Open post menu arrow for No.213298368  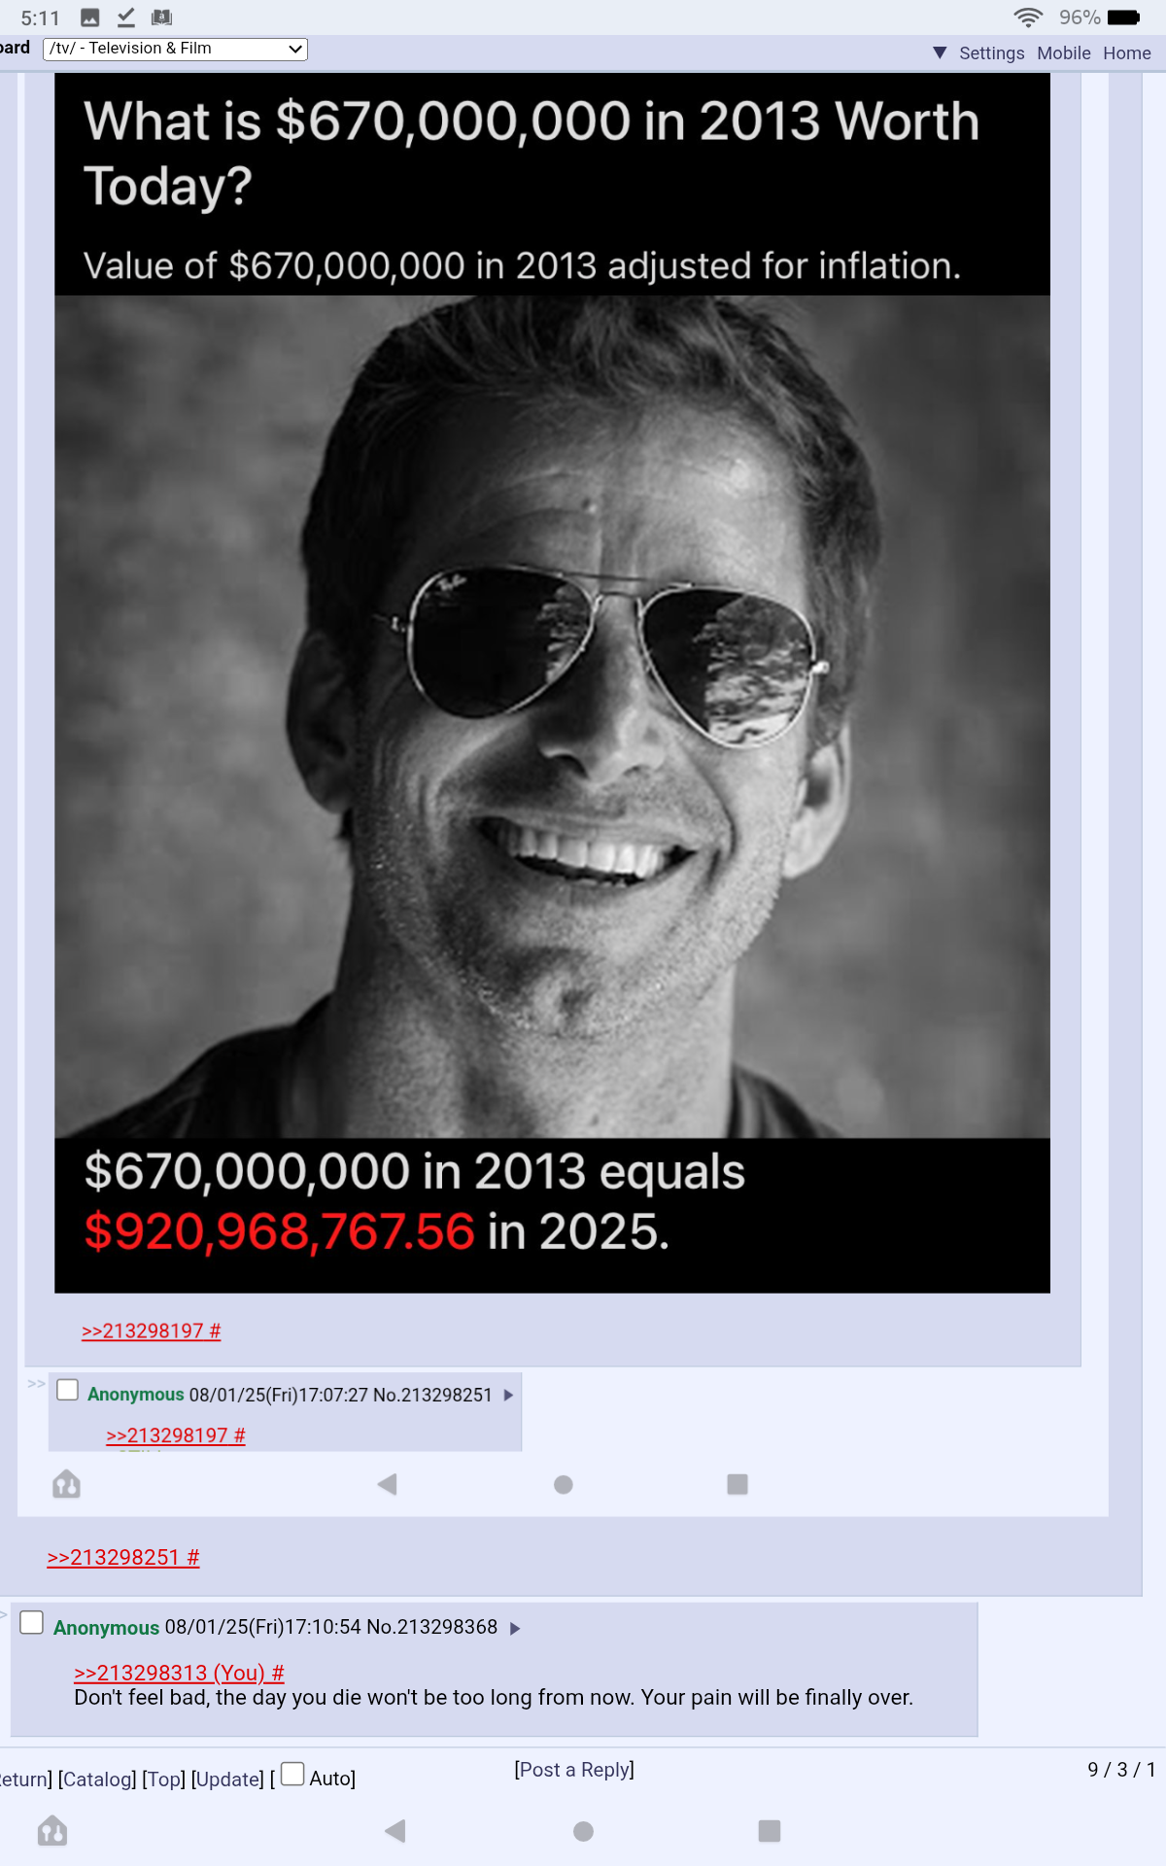(515, 1629)
